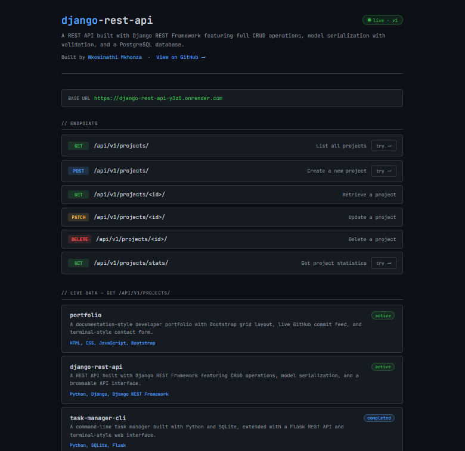Screen dimensions: 465x451
Task: Select the base URL django-rest-api-y3z8.onrender.com
Action: 159,98
